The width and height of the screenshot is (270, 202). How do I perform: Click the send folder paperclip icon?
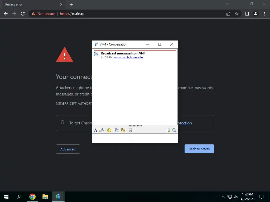tap(123, 130)
